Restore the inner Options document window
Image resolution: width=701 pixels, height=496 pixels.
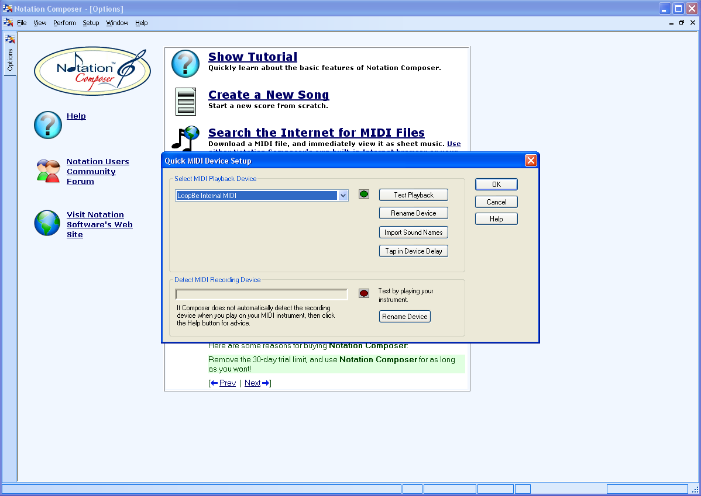point(682,22)
